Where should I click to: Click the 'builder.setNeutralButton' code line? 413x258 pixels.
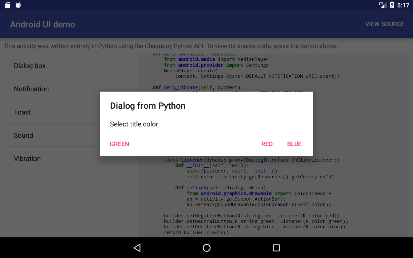point(256,221)
